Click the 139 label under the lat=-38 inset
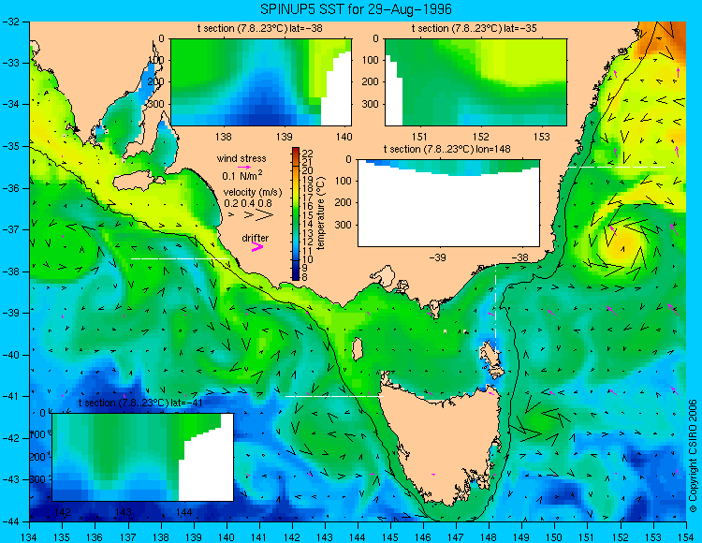702x543 pixels. tap(284, 137)
